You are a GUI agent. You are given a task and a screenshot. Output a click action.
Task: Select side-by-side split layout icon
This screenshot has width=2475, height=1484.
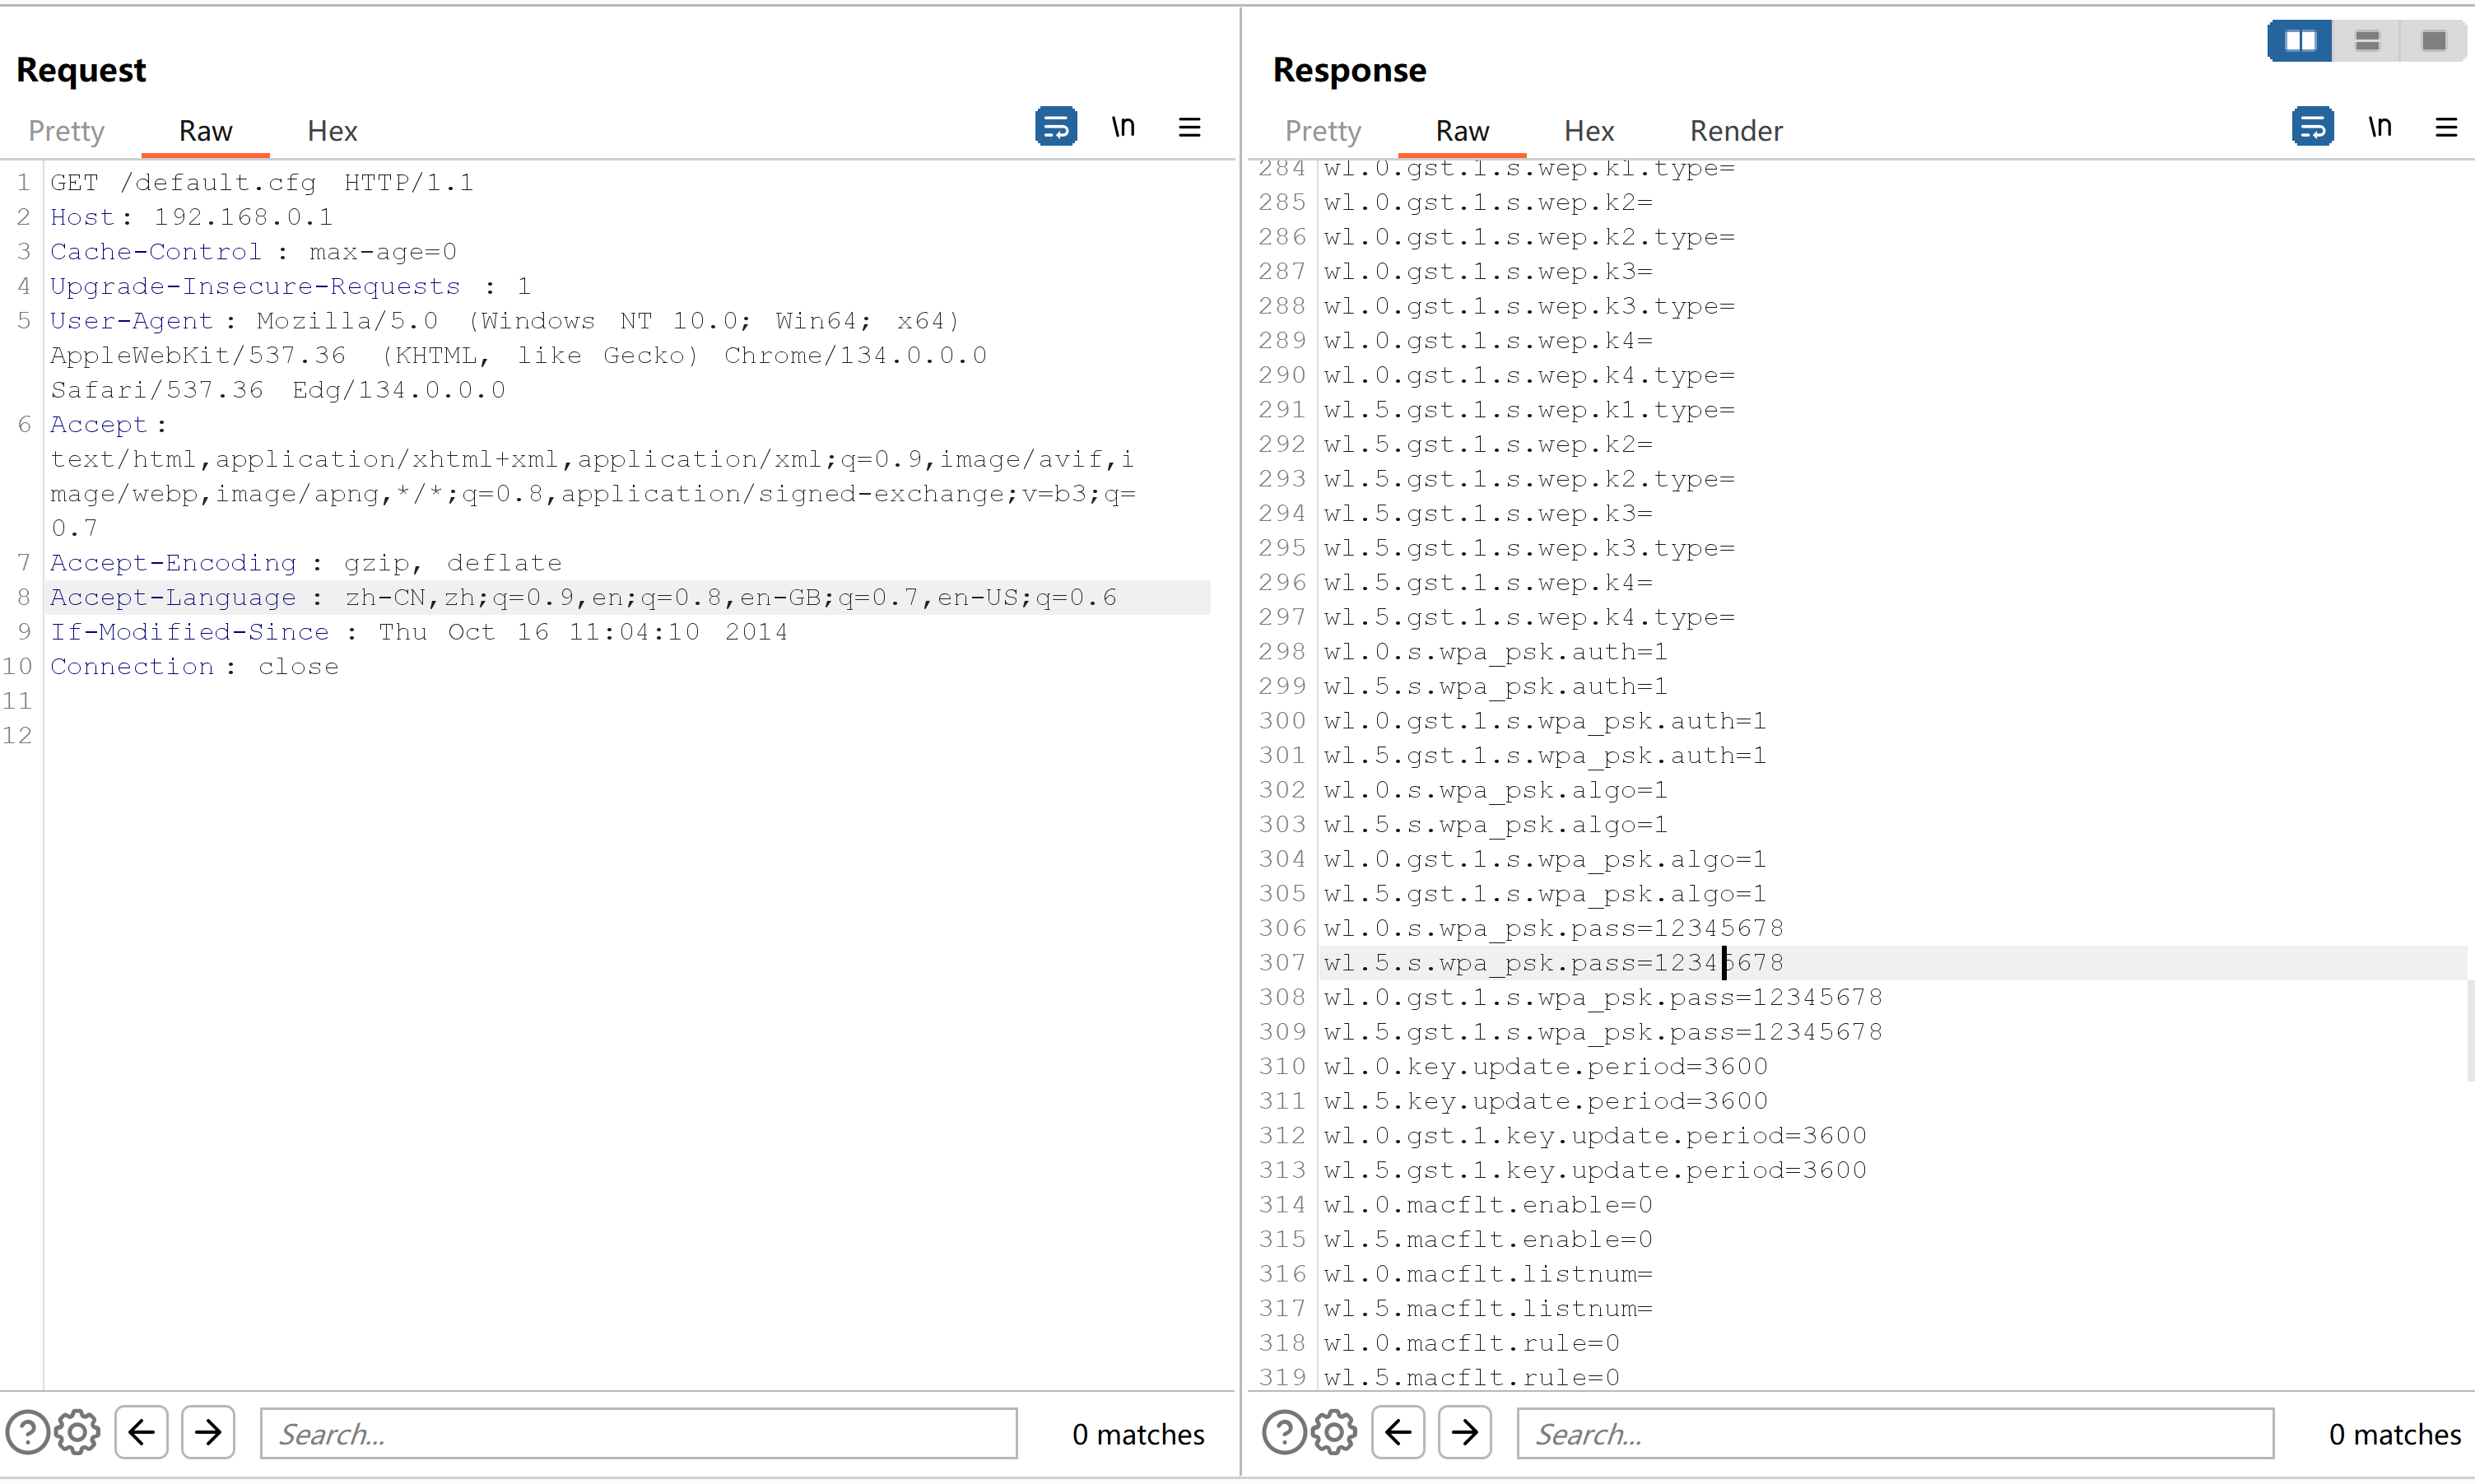click(x=2300, y=41)
